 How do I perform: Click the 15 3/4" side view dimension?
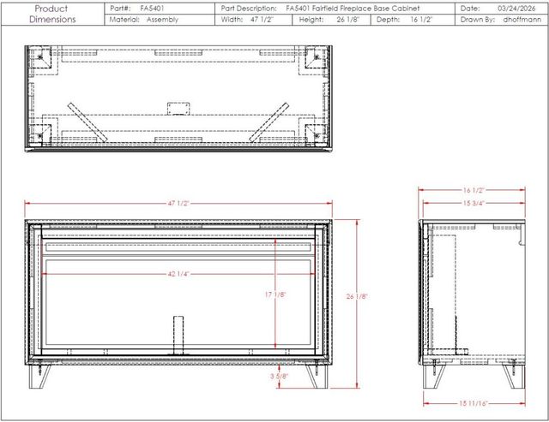click(x=474, y=203)
